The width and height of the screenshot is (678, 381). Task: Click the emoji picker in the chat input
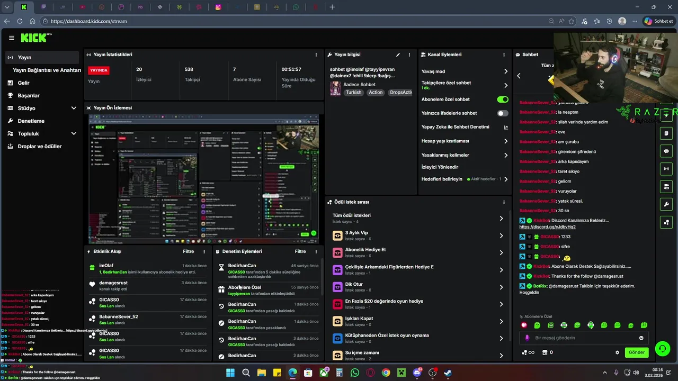click(x=641, y=338)
